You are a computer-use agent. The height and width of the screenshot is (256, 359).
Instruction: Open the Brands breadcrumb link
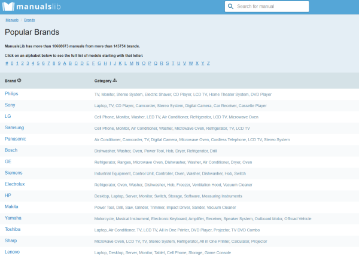29,20
